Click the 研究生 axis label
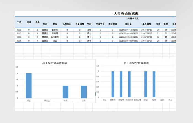The width and height of the screenshot is (193, 123). pos(47,100)
